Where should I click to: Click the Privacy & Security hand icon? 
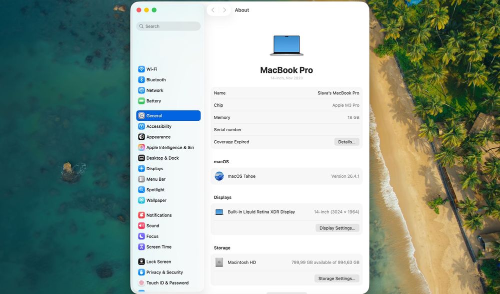141,272
